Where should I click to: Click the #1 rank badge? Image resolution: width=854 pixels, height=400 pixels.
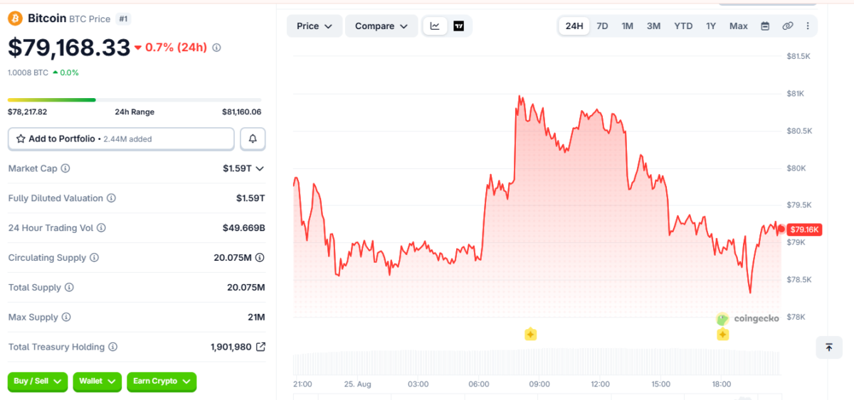pos(123,18)
